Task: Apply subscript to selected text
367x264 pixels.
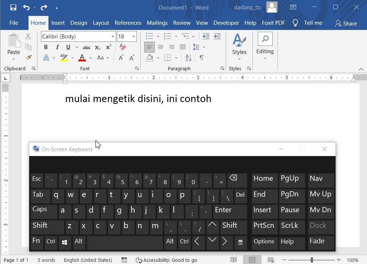Action: tap(97, 47)
